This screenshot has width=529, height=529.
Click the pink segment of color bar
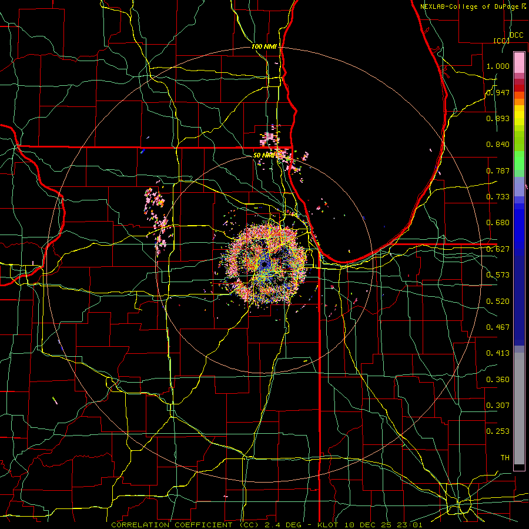519,62
